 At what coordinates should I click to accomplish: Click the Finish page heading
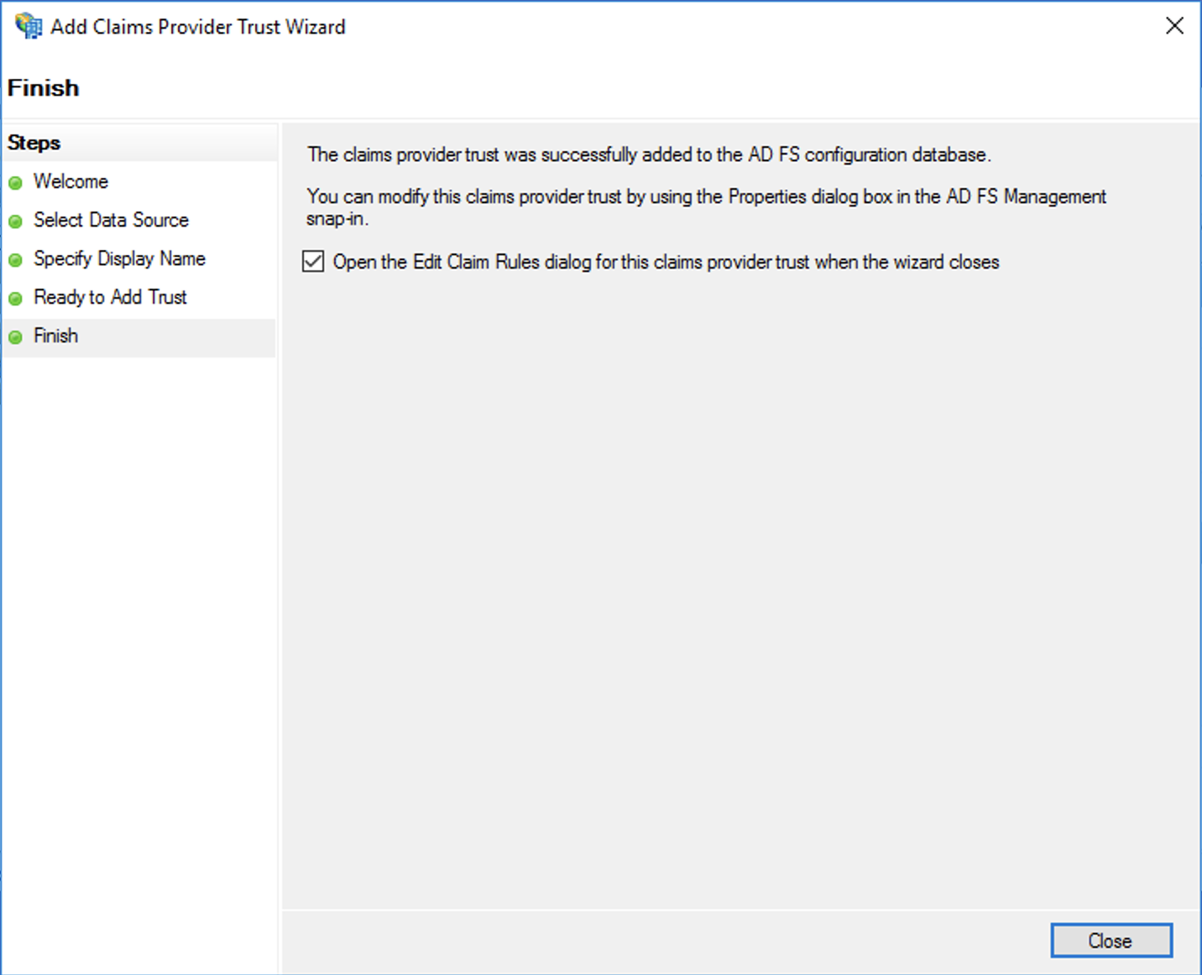[43, 87]
